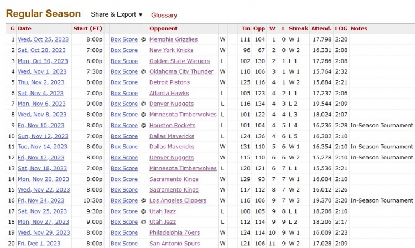View Box Score for Philadelphia 76ers game
415x248 pixels.
click(x=124, y=232)
